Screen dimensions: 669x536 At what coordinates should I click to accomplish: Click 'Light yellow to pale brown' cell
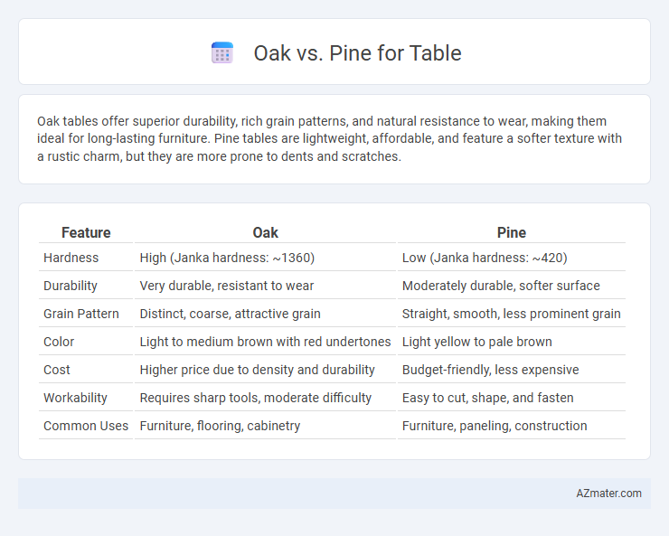click(477, 342)
